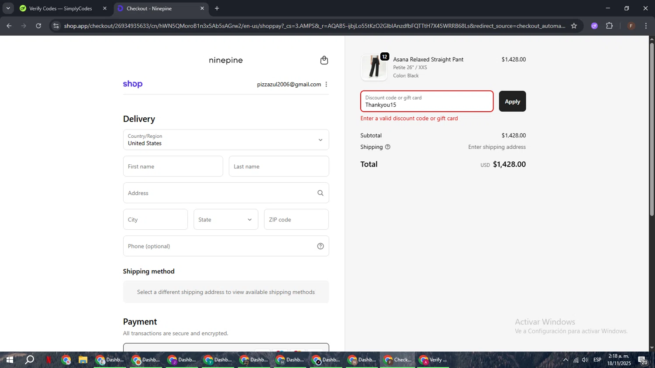Switch to the Verify Codes — SimplyCodes tab
Viewport: 655px width, 368px height.
click(61, 8)
